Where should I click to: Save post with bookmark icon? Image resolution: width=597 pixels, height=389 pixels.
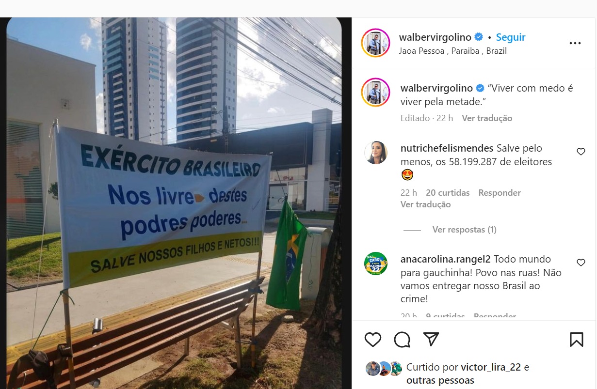tap(576, 340)
